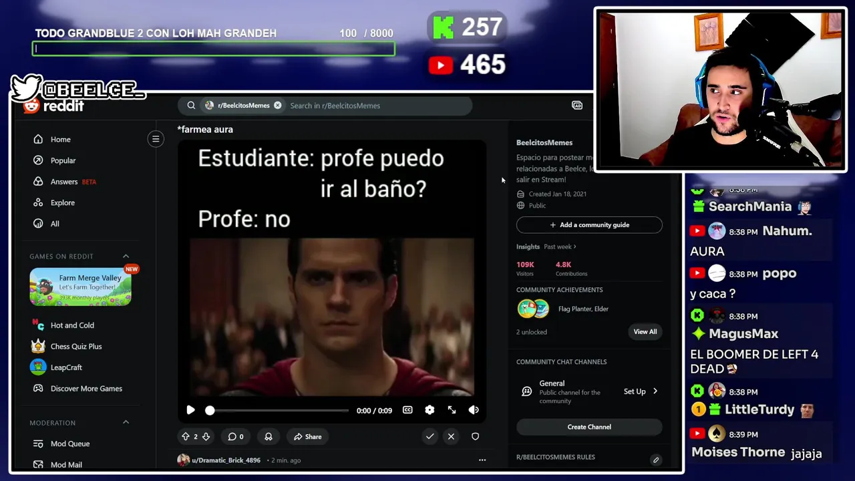Click the Twitter bird icon by @BEELCE_
This screenshot has width=855, height=481.
pyautogui.click(x=25, y=88)
